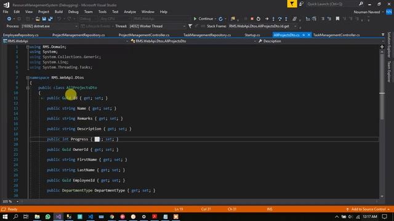Open Task View on taskbar
This screenshot has width=394, height=221.
point(26,217)
